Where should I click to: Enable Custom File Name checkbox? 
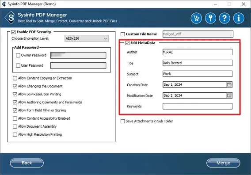click(122, 34)
